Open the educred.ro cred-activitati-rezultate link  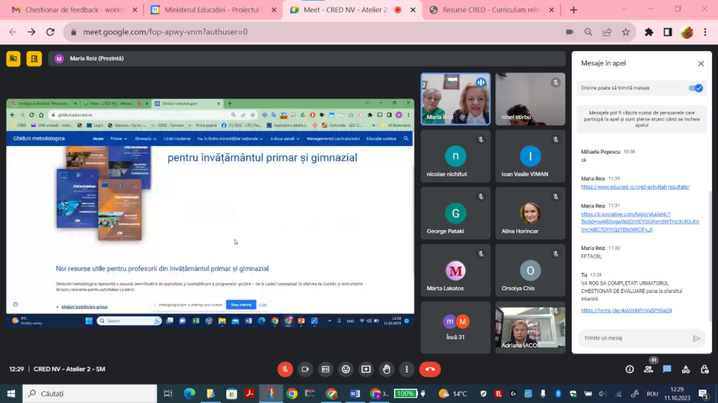tap(635, 186)
